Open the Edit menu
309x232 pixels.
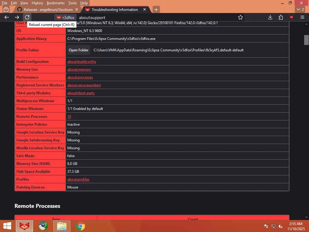click(14, 3)
